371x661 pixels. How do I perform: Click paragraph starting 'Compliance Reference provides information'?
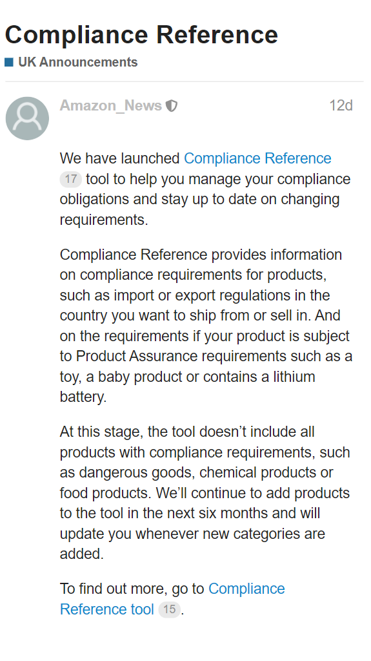[x=206, y=326]
